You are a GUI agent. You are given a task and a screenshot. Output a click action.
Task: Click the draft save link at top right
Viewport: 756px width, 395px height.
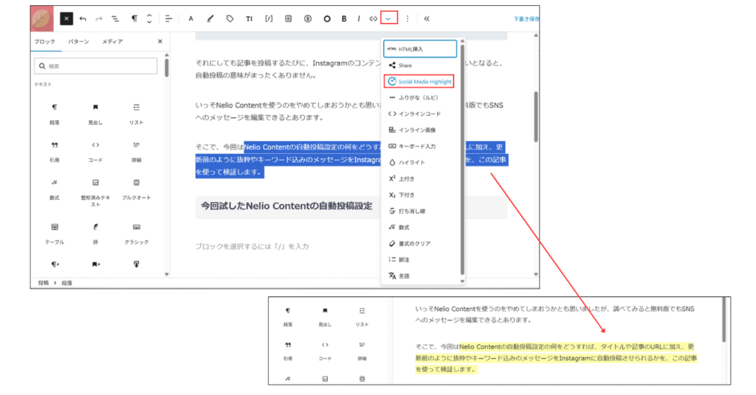(526, 18)
